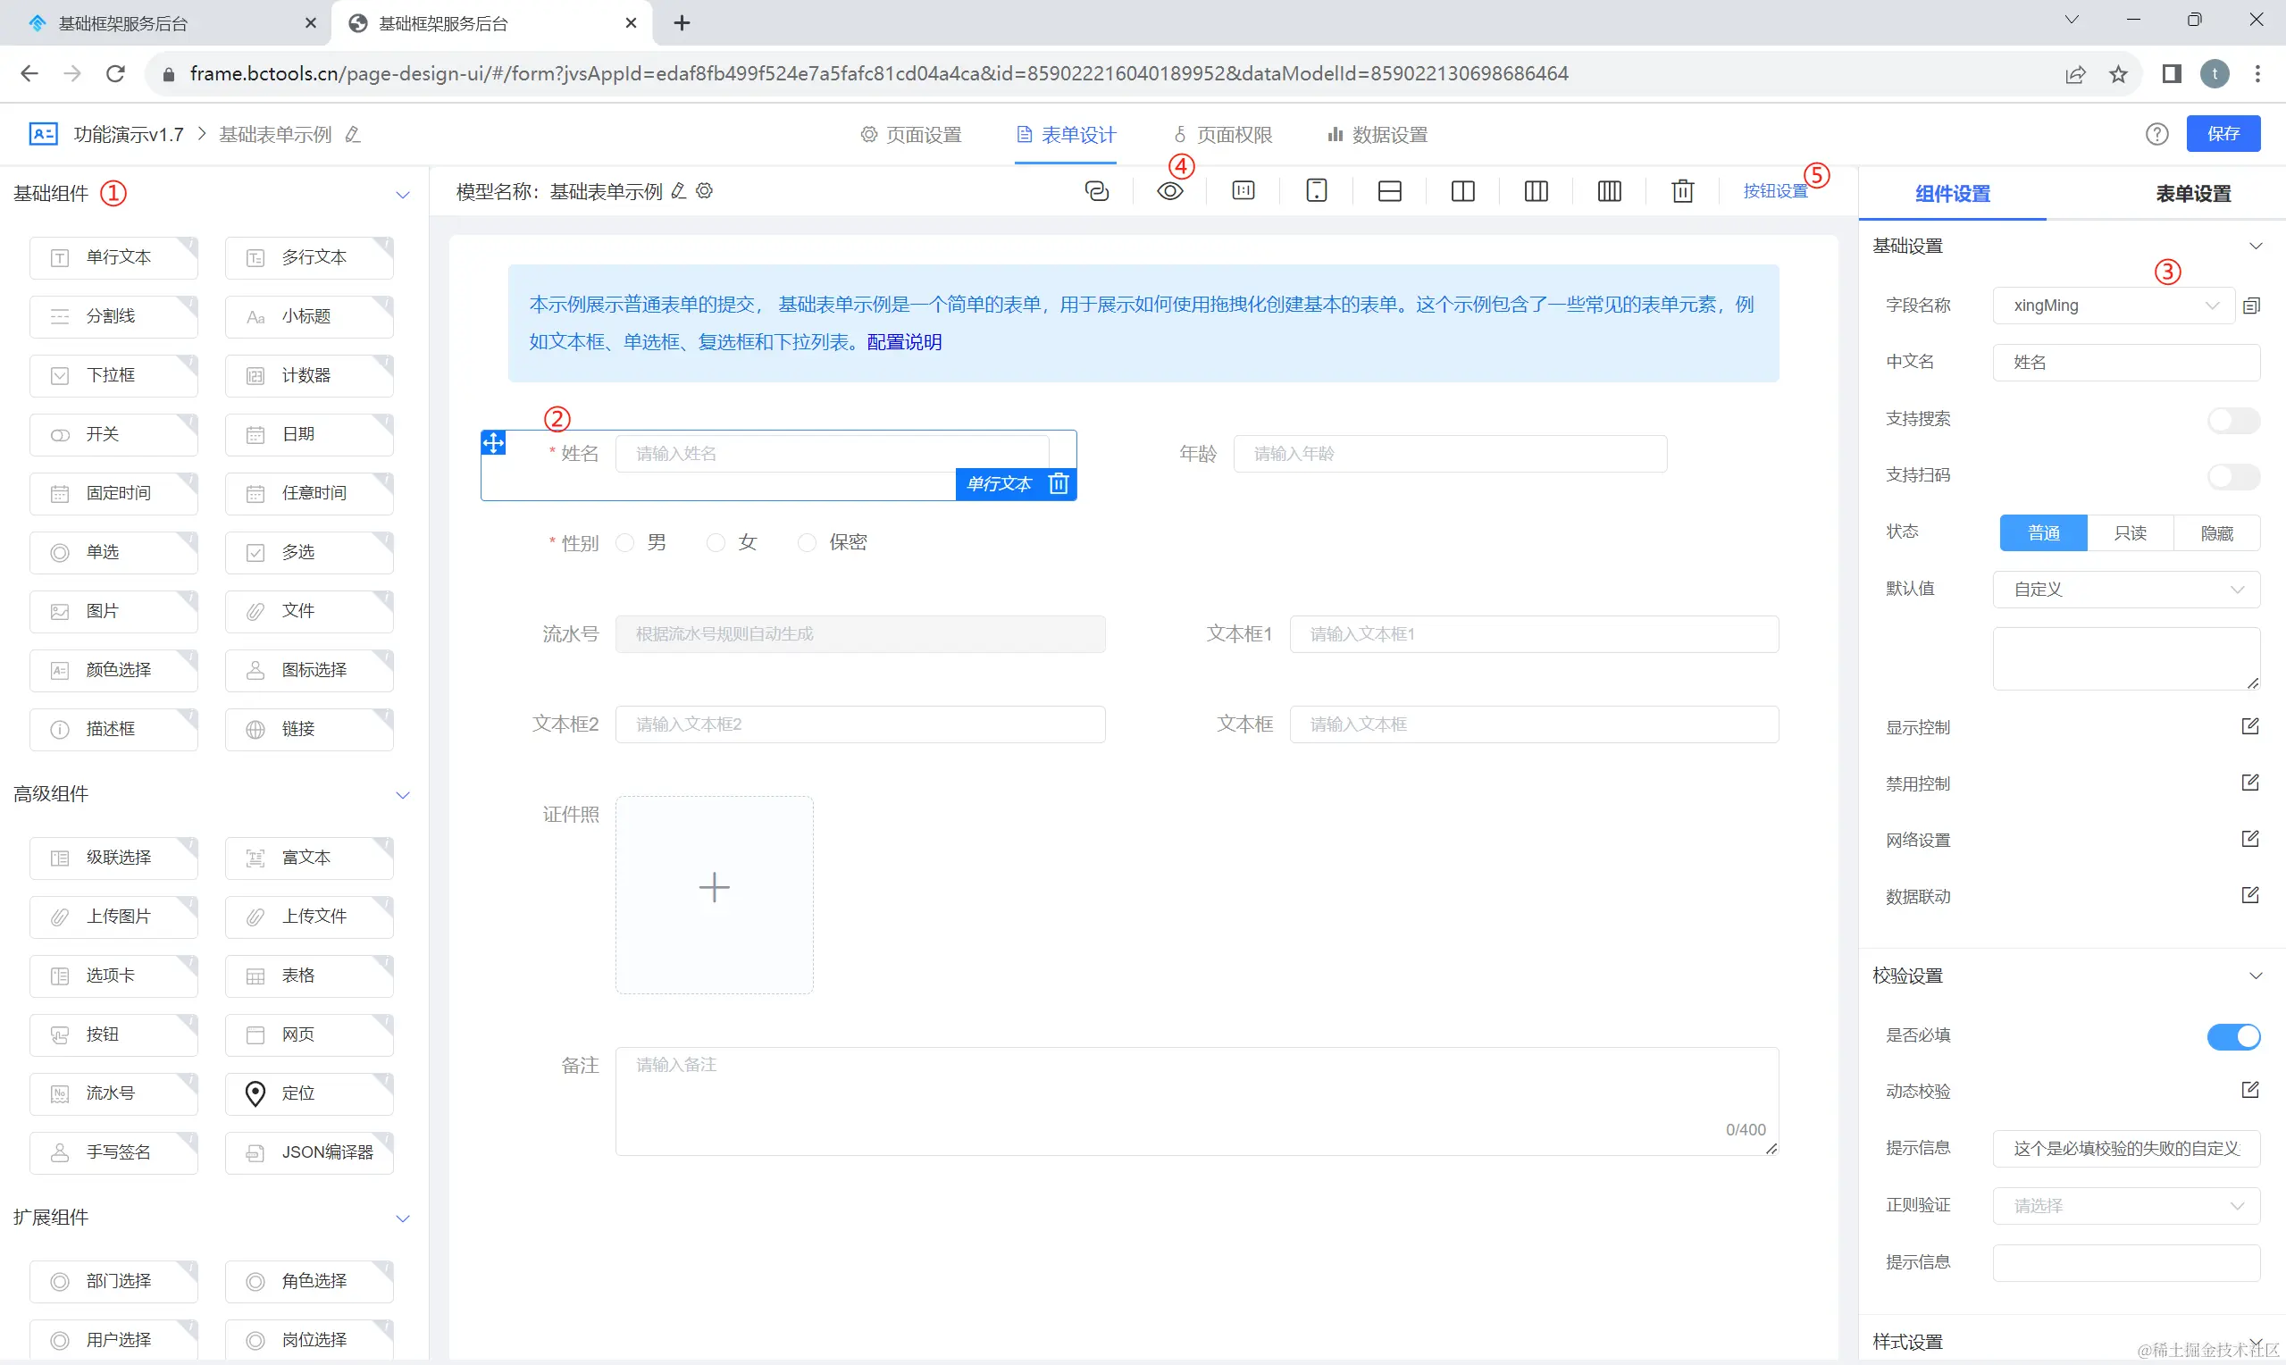Open the 默认值 自定义 dropdown
The width and height of the screenshot is (2286, 1365).
(2125, 590)
